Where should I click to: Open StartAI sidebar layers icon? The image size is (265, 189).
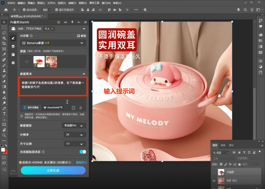pyautogui.click(x=13, y=46)
